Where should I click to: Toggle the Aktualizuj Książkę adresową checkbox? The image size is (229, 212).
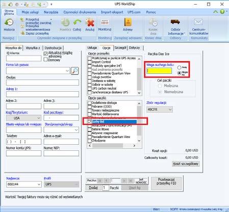click(45, 54)
